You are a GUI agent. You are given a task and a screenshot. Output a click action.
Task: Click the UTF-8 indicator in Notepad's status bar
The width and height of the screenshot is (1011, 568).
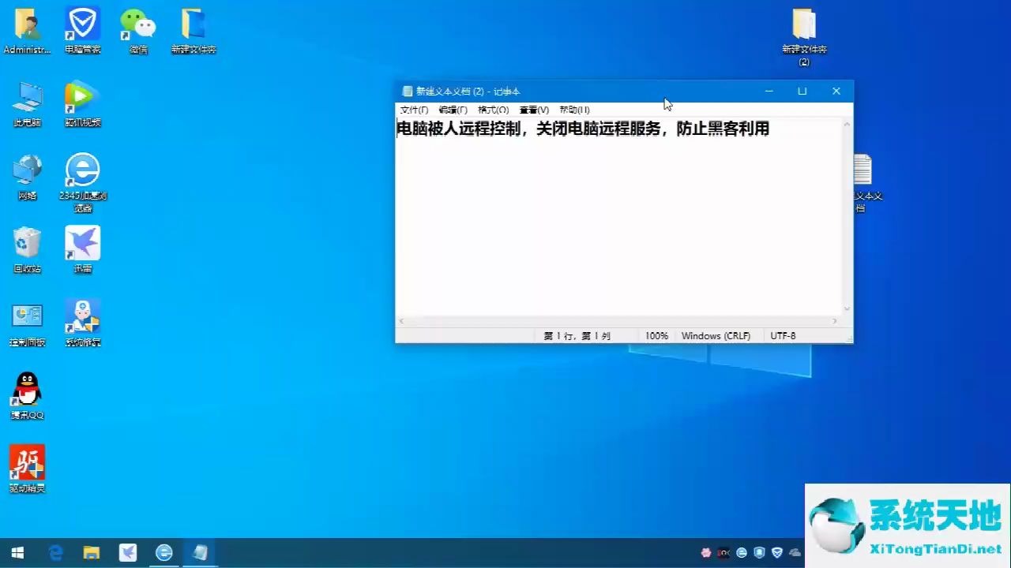pyautogui.click(x=782, y=335)
